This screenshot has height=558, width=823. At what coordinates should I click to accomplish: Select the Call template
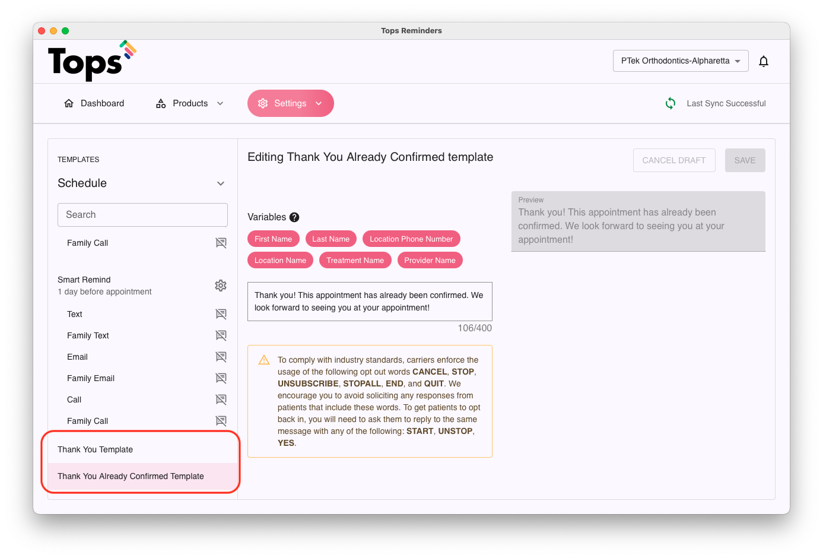tap(74, 400)
